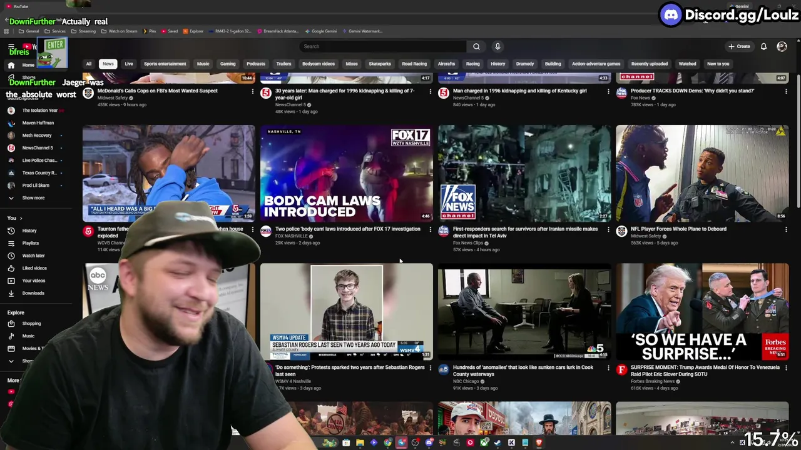The height and width of the screenshot is (450, 801).
Task: Open more options for Producer TRACKS DOWN video
Action: (x=786, y=92)
